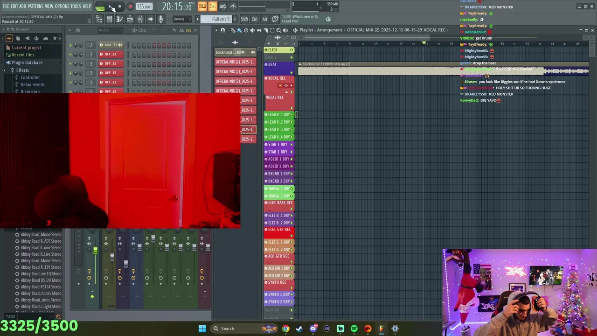Select the blac..2) channel button
Viewport: 597px width, 336px height.
pyautogui.click(x=111, y=45)
